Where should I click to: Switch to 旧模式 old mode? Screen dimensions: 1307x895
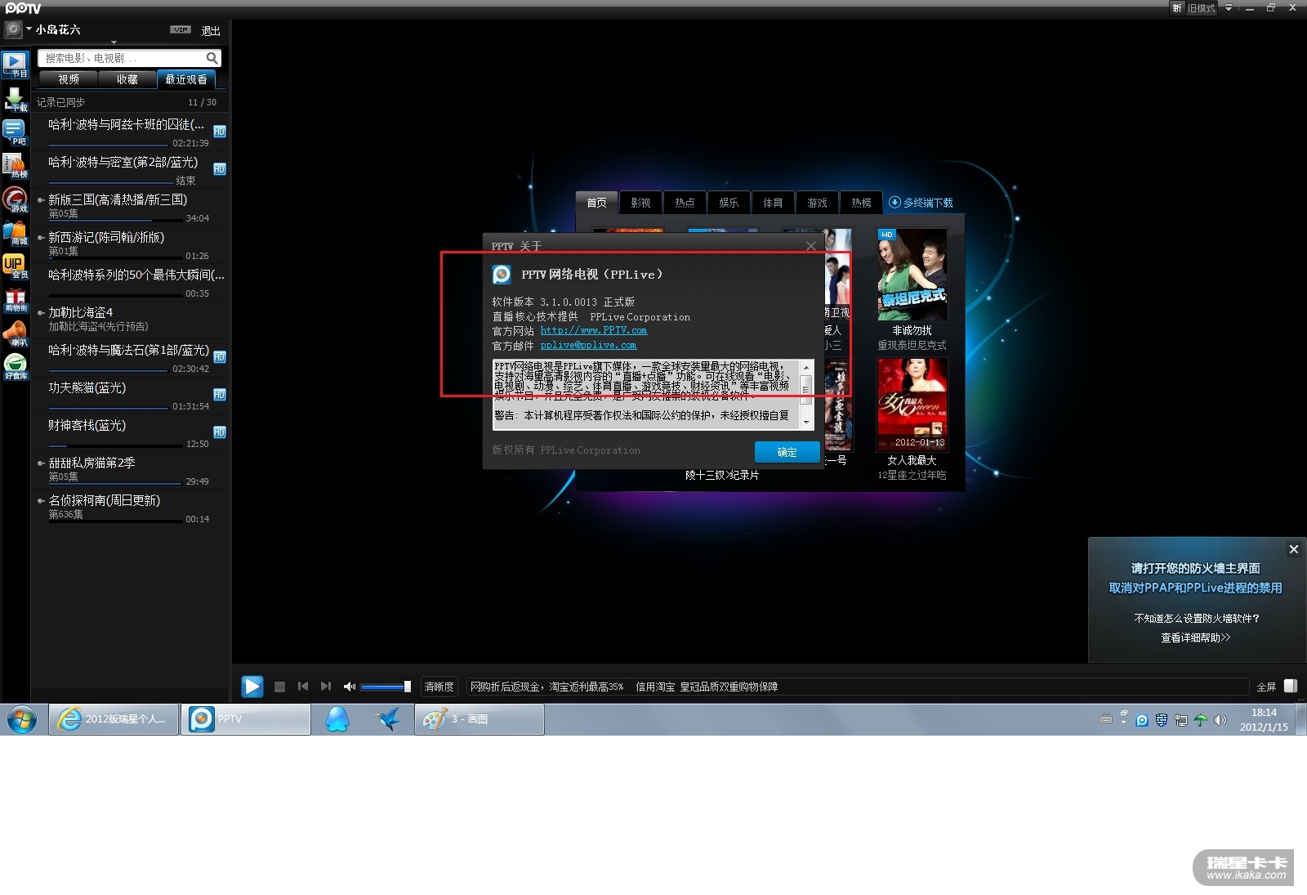click(x=1201, y=8)
